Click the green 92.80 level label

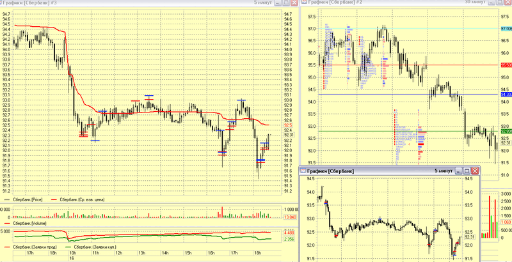(x=506, y=132)
